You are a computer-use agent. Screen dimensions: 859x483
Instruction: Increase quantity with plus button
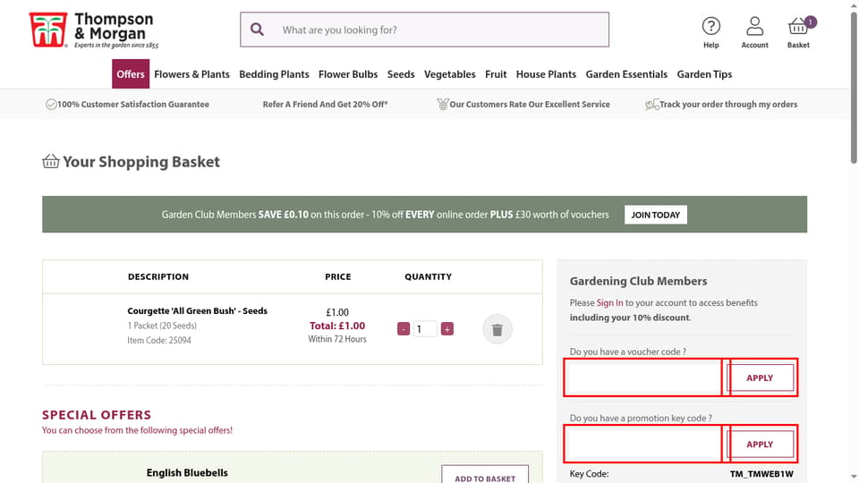pyautogui.click(x=447, y=329)
